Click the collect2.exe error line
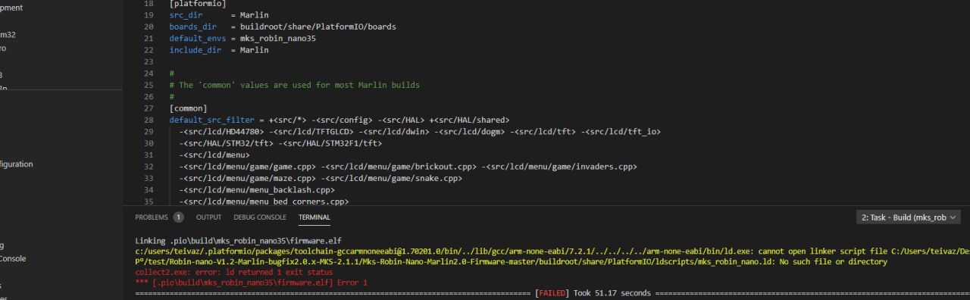970x300 pixels. (x=233, y=272)
